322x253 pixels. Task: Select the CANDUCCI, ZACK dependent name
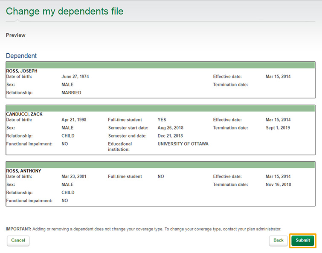tap(24, 114)
